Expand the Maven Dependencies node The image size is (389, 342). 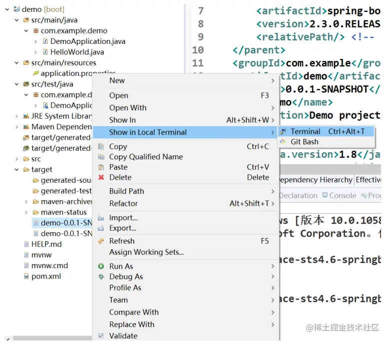pyautogui.click(x=16, y=127)
